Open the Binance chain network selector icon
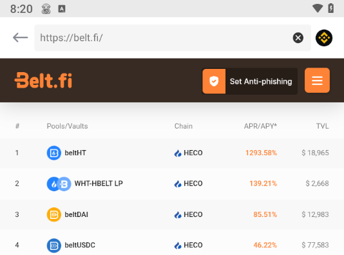This screenshot has width=344, height=255. pyautogui.click(x=324, y=38)
